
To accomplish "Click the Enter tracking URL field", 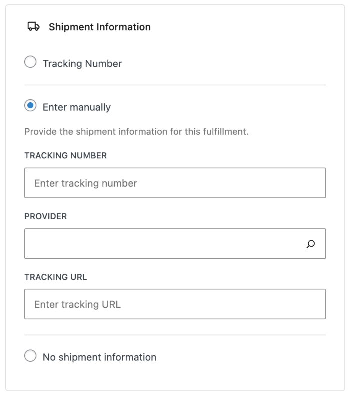I will point(175,304).
